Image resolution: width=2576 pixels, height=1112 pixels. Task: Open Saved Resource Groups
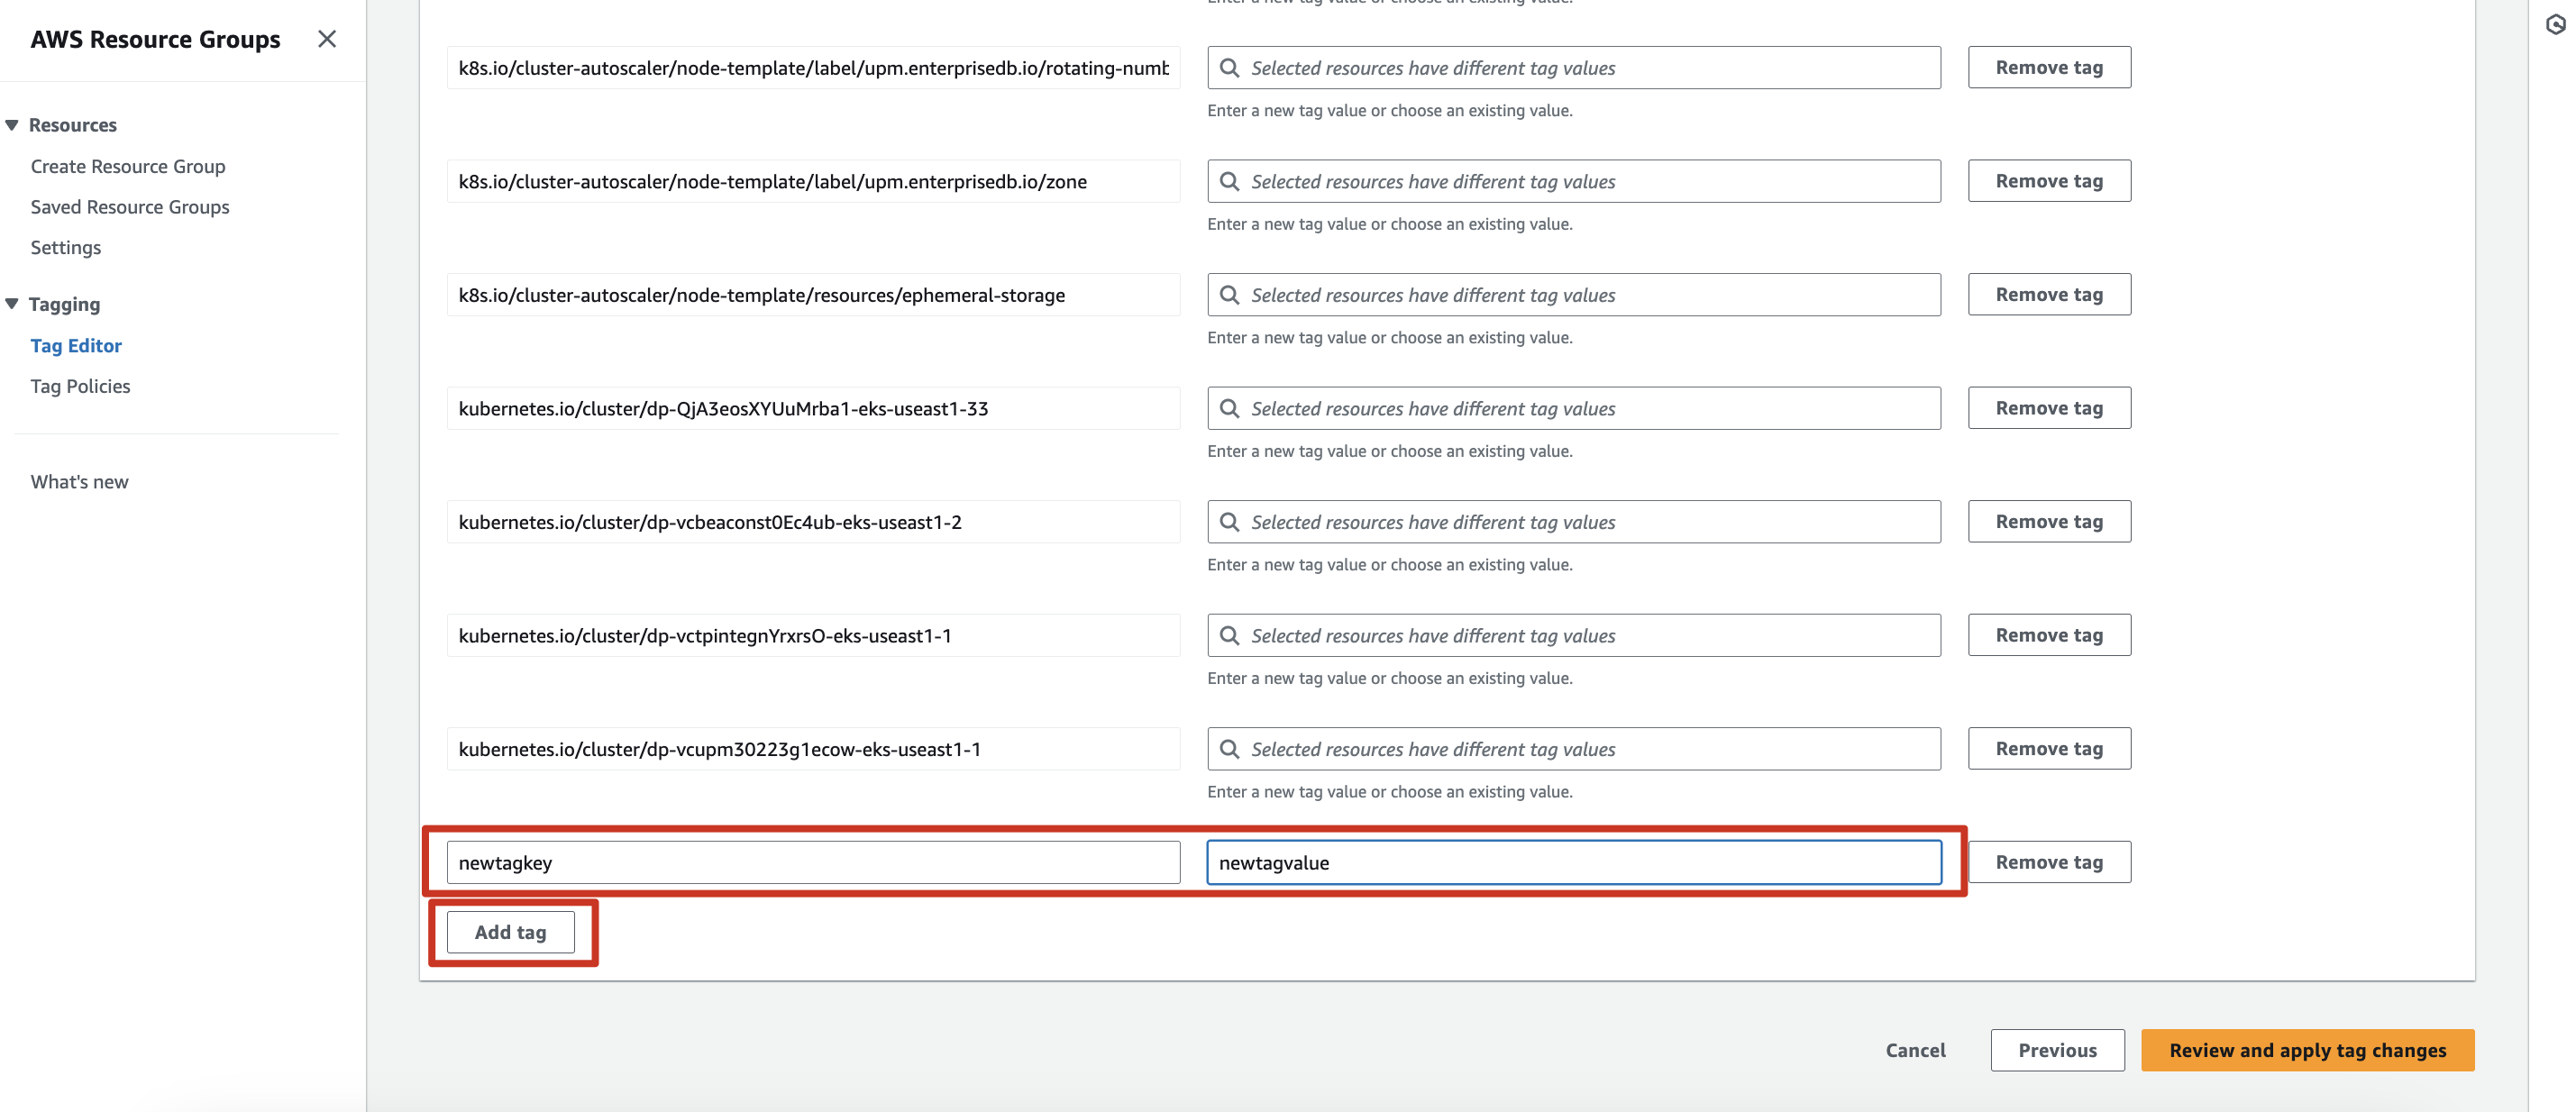pos(130,207)
